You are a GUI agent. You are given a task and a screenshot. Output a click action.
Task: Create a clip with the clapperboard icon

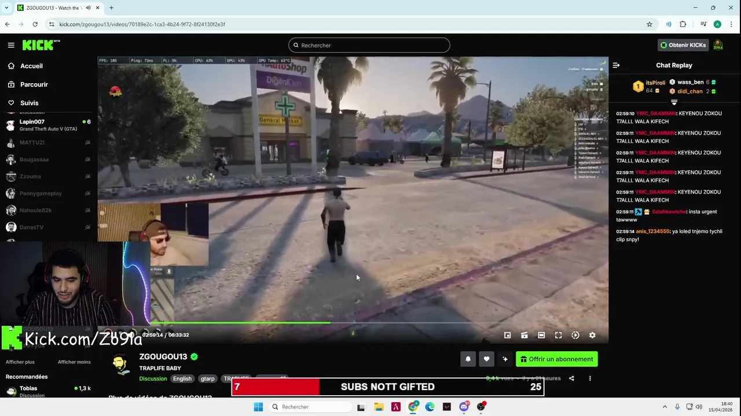point(524,335)
